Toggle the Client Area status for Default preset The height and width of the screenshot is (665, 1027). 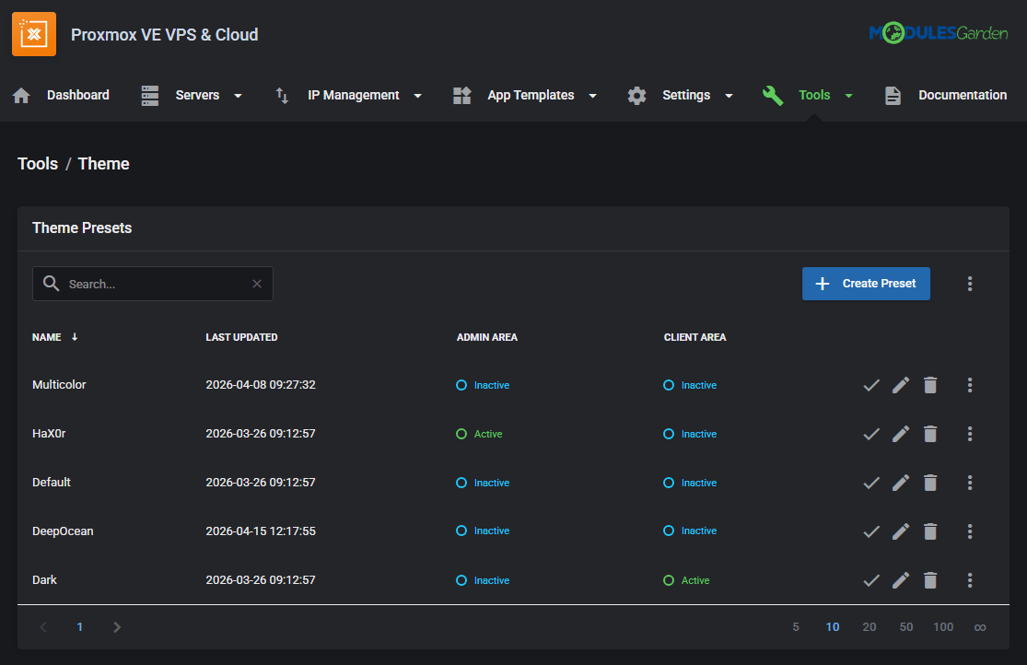coord(669,483)
